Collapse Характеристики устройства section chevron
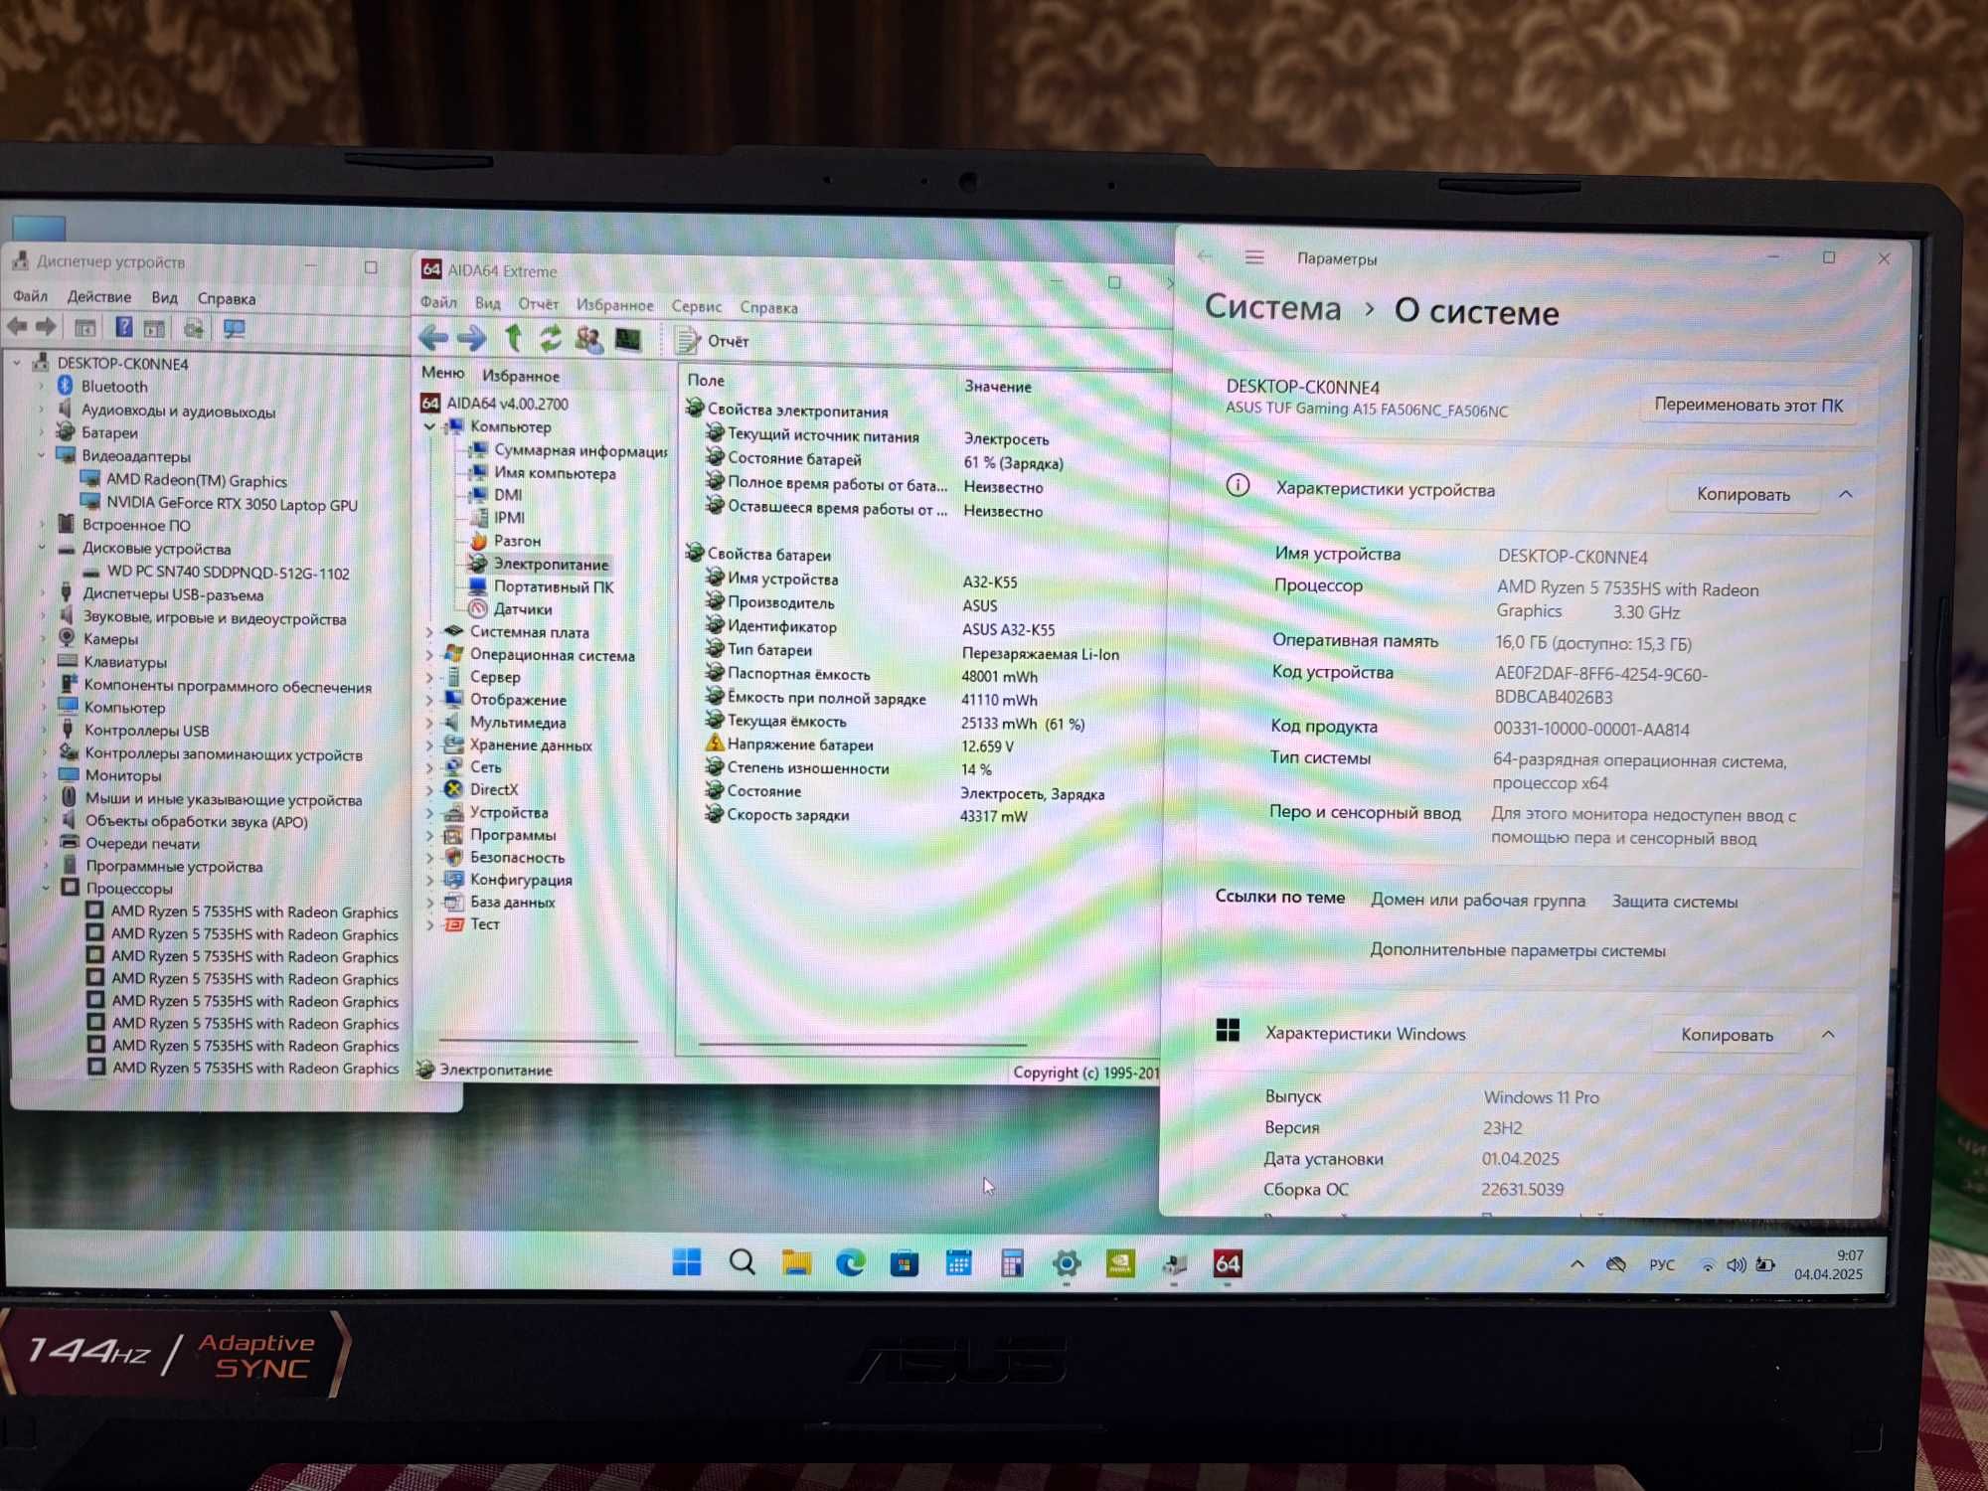Screen dimensions: 1988x1491 1846,494
